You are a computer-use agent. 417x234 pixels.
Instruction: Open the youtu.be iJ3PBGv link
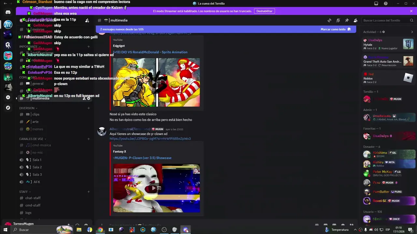pos(150,138)
